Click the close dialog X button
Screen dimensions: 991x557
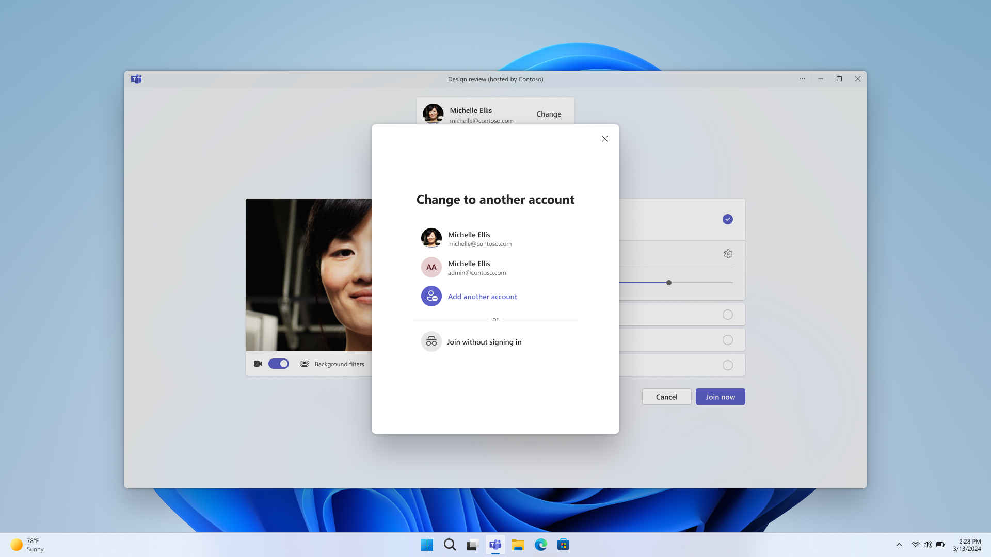[604, 139]
